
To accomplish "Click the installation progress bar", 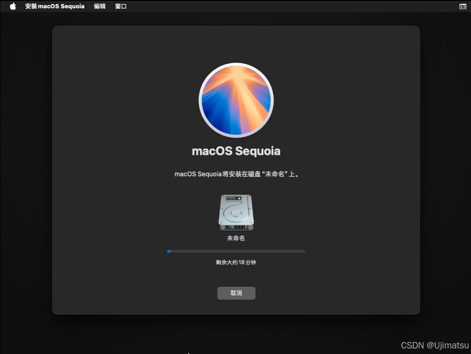I will [x=236, y=251].
